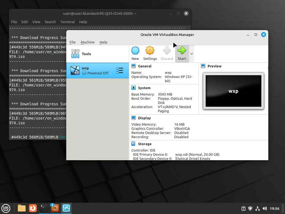The height and width of the screenshot is (214, 285).
Task: Open the View menu in terminal window
Action: 36,22
